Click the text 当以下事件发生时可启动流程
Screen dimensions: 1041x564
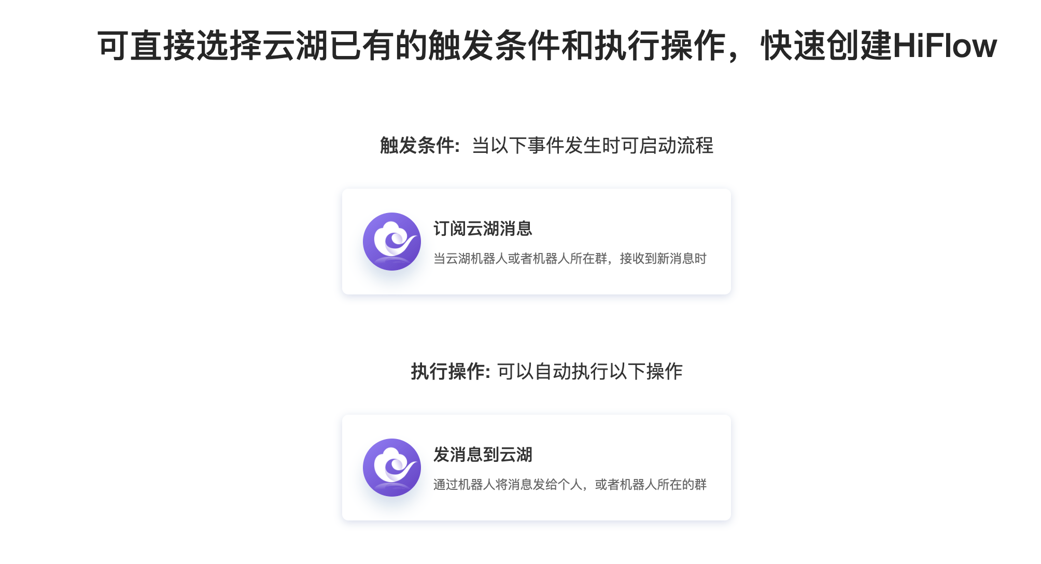[593, 146]
